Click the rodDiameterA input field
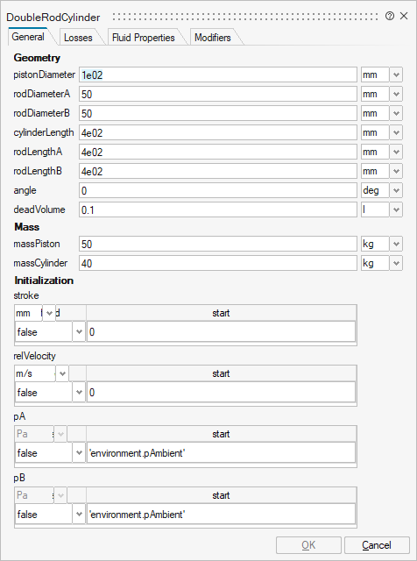The width and height of the screenshot is (417, 561). click(x=218, y=94)
